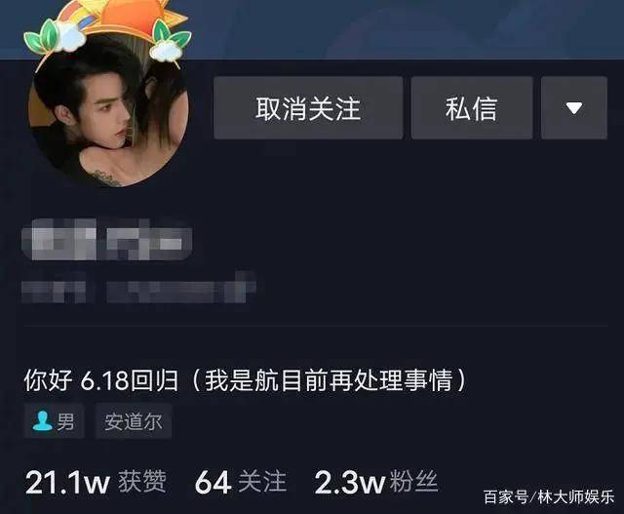Click the 百家号/林大师娱乐 watermark
Viewport: 624px width, 514px height.
pos(549,496)
